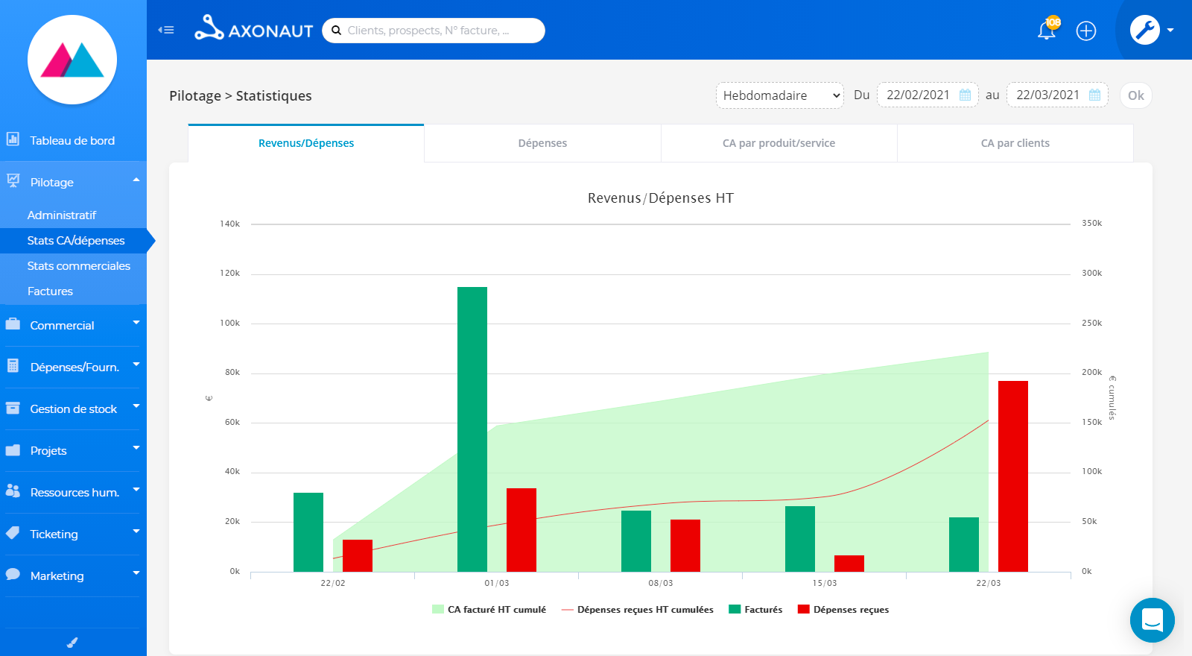Click the paintbrush icon at the sidebar bottom
Screen dimensions: 1192x656
tap(72, 642)
